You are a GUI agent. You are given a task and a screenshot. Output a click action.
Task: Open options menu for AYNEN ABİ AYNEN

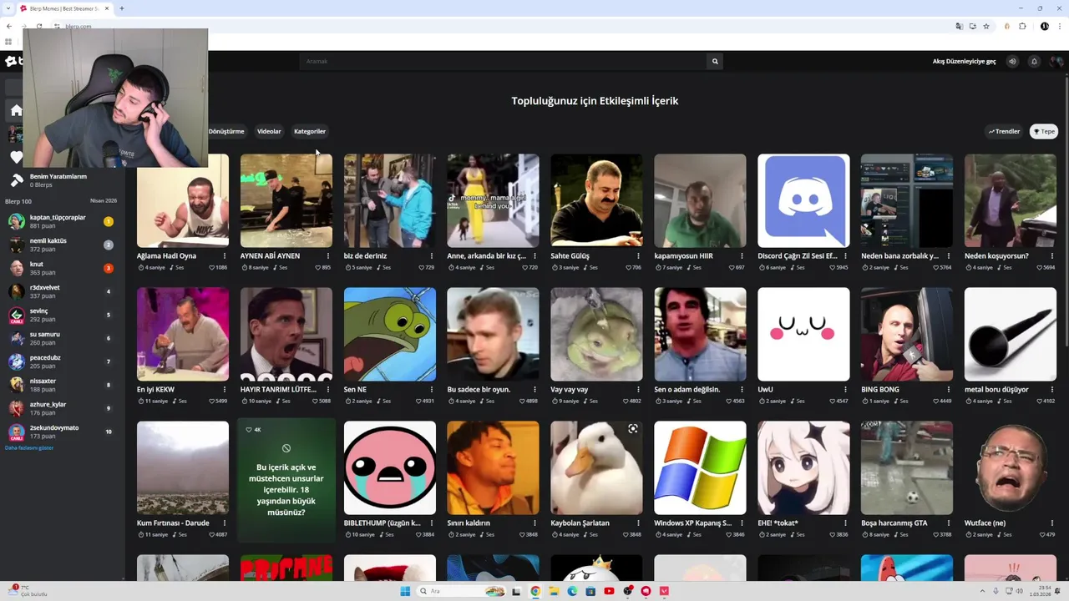pos(328,255)
